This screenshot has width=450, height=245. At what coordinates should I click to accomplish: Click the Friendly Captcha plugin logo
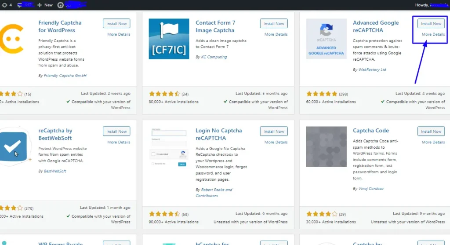(11, 39)
